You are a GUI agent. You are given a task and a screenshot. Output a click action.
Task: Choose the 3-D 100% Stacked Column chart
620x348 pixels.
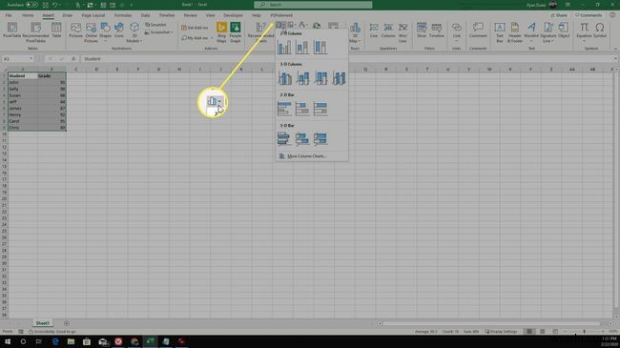click(320, 78)
